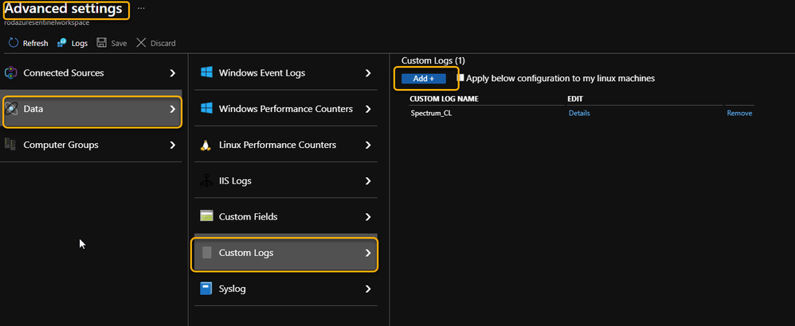Click Spectrum_CL custom log name

click(431, 114)
